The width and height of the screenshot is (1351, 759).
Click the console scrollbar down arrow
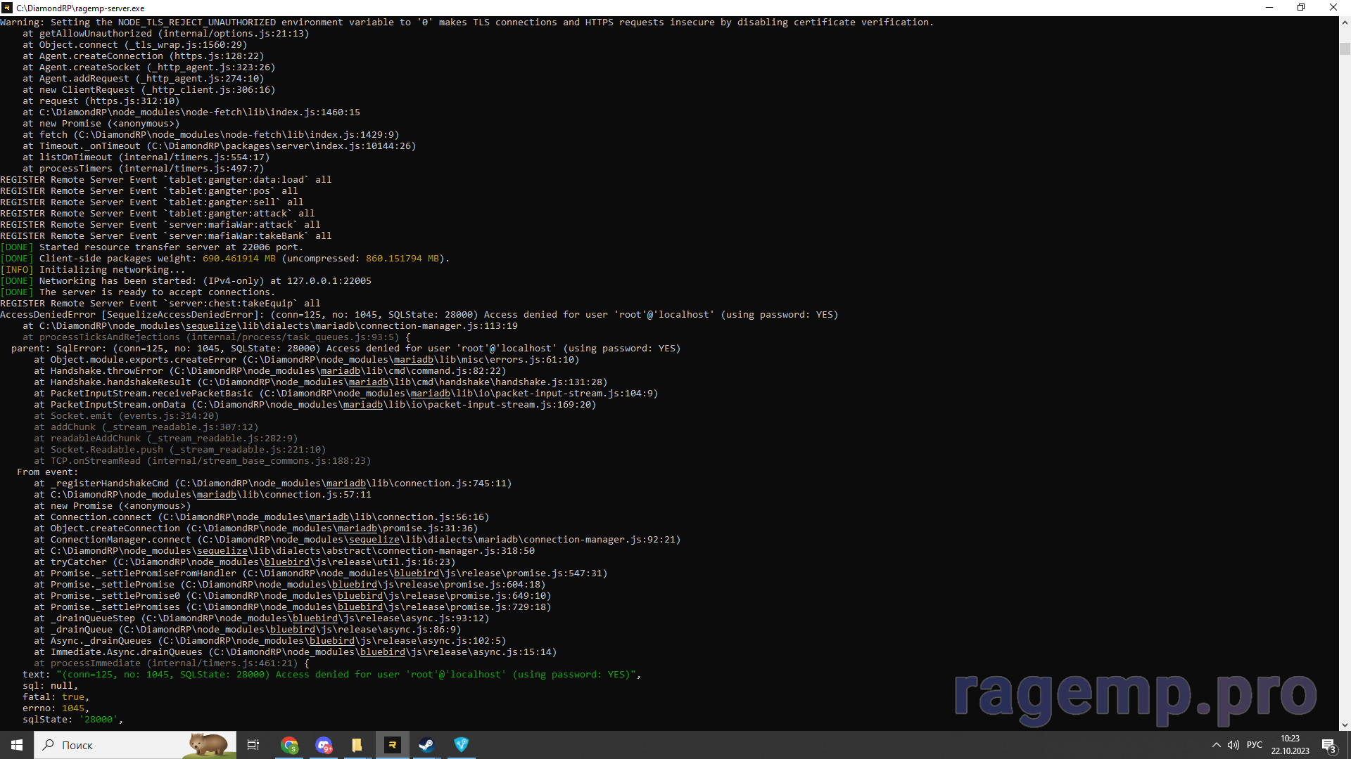click(1345, 725)
